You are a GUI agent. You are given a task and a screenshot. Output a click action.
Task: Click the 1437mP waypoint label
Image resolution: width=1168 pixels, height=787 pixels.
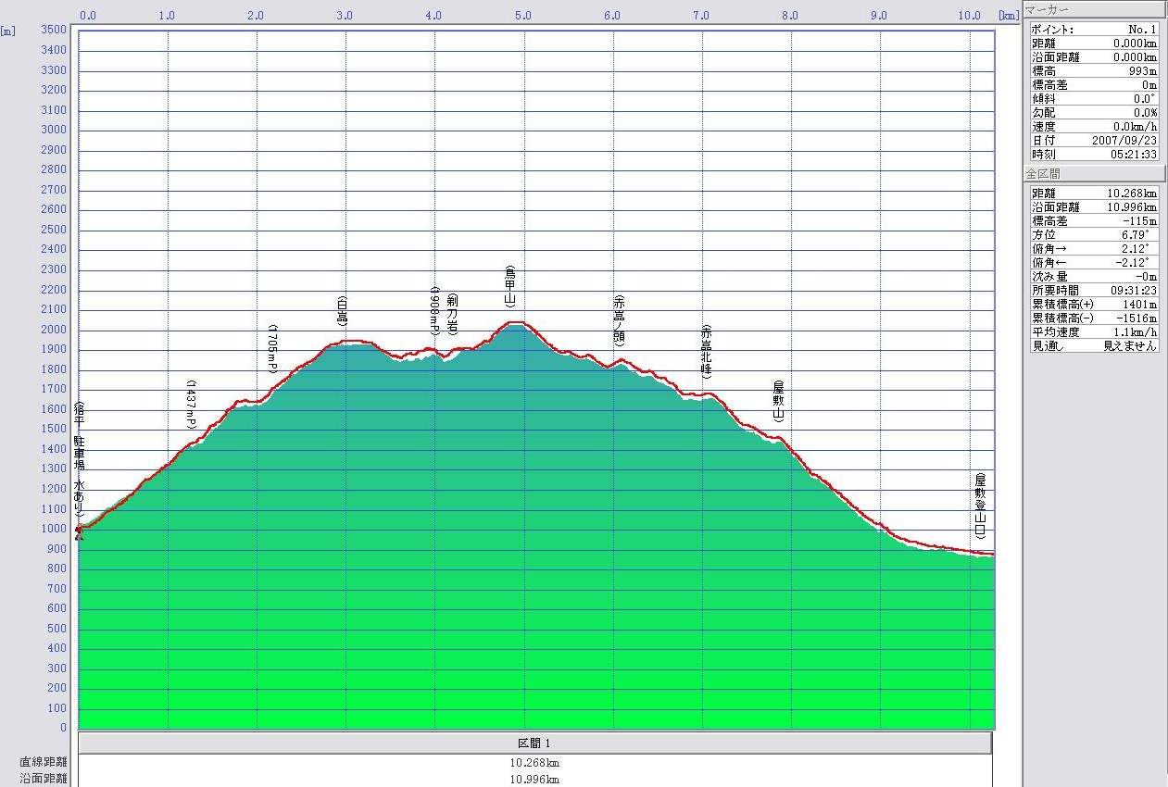(x=192, y=405)
